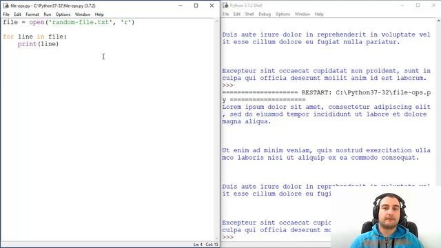Open Options menu in Python Shell window
Viewport: 441px width, 248px height.
pos(283,14)
